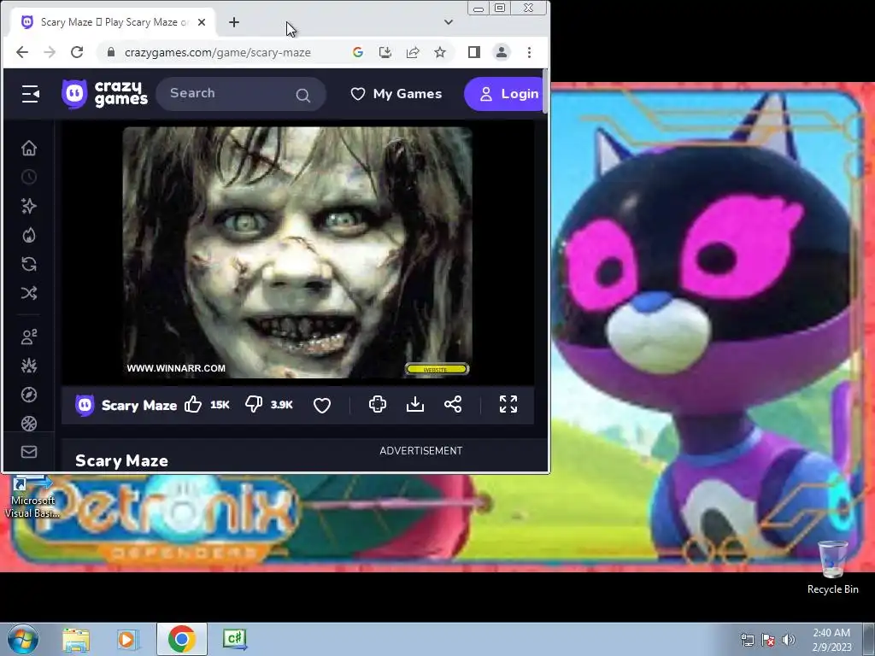The height and width of the screenshot is (656, 875).
Task: Open the volume speaker tray icon
Action: coord(789,640)
